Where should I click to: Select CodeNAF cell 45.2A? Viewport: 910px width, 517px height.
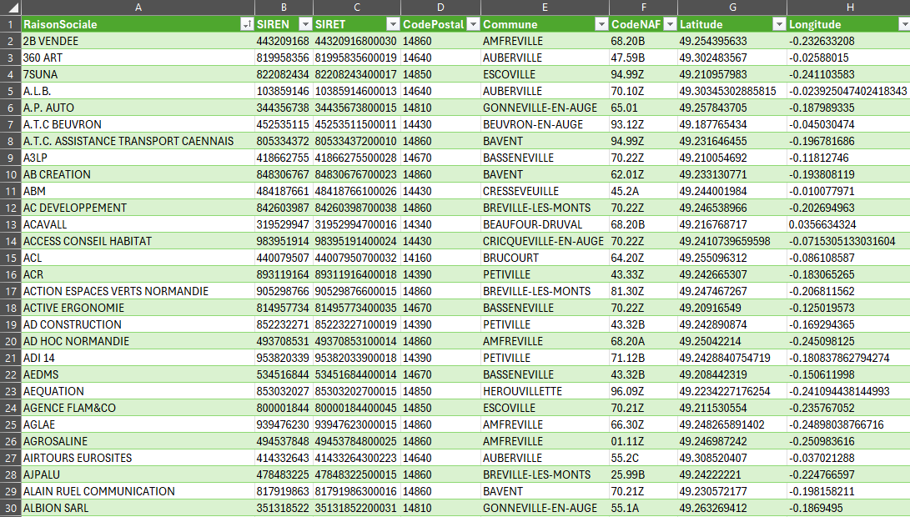644,191
